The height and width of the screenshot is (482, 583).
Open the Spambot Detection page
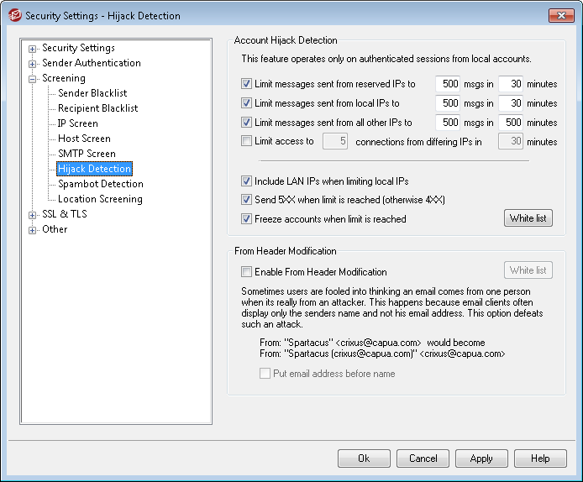click(x=100, y=184)
